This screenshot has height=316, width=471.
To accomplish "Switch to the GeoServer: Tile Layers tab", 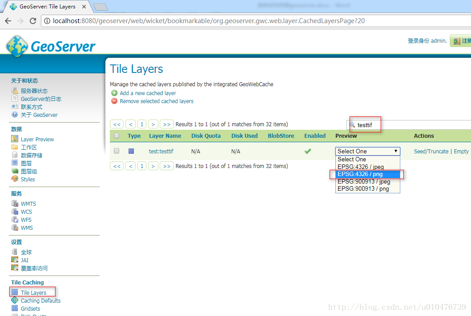I will 47,7.
